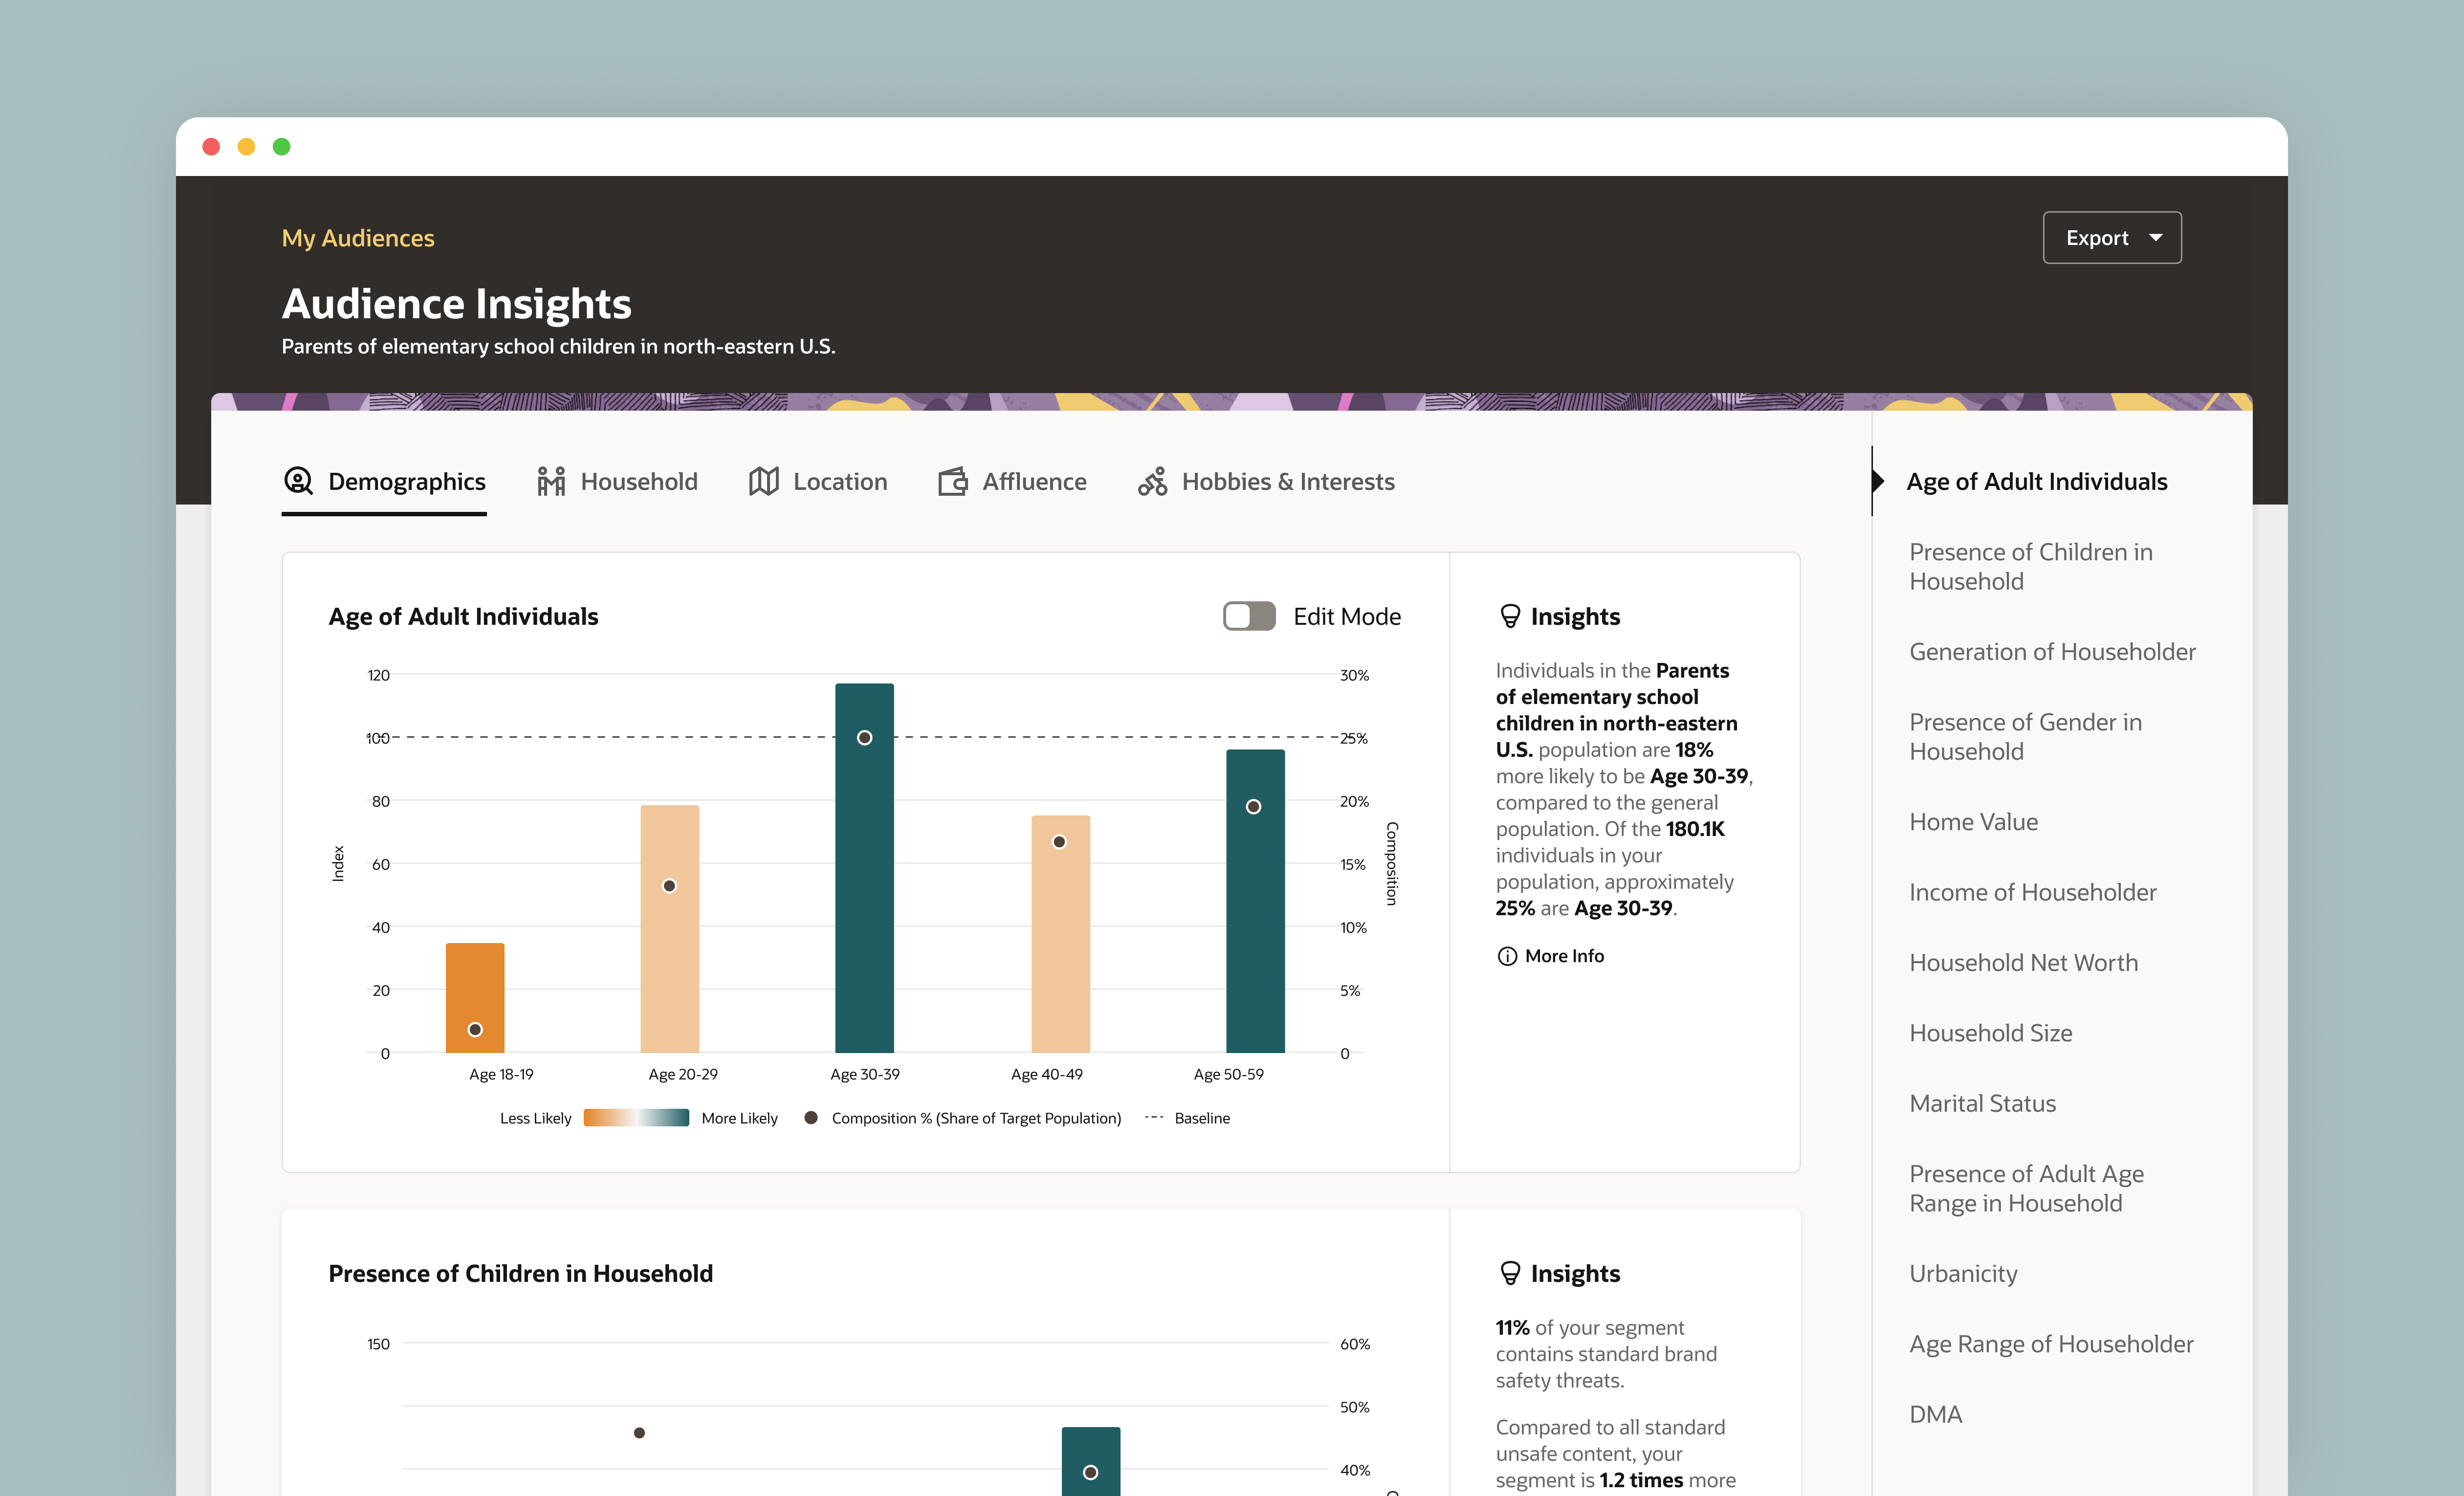This screenshot has height=1496, width=2464.
Task: Toggle the Edit Mode switch on
Action: click(1249, 616)
